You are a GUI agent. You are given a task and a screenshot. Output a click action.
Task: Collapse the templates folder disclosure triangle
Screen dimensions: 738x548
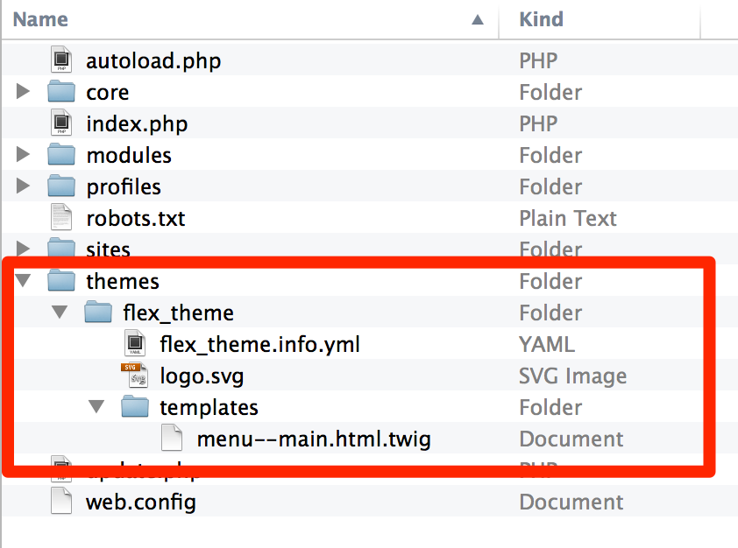point(96,406)
